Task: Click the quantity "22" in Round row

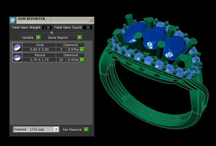Action: point(61,60)
